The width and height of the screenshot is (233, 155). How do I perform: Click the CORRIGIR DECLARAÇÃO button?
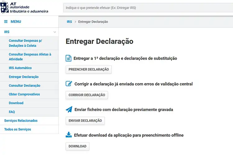point(87,95)
